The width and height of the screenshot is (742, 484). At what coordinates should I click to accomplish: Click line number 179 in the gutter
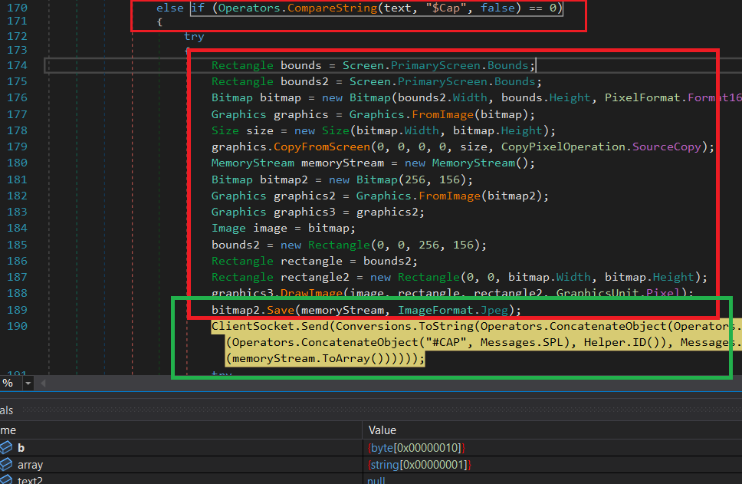17,147
